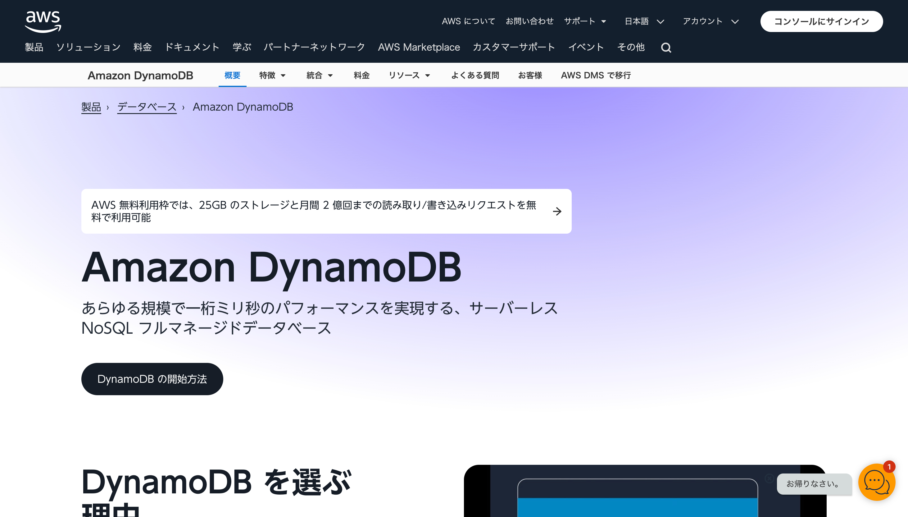Open the カスタマーサポート menu
Screen dimensions: 908x517
pos(514,47)
